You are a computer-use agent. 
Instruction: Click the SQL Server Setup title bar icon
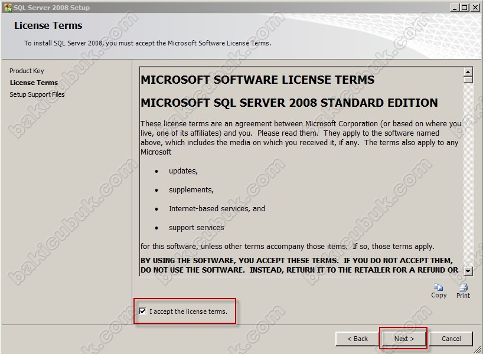[x=8, y=8]
